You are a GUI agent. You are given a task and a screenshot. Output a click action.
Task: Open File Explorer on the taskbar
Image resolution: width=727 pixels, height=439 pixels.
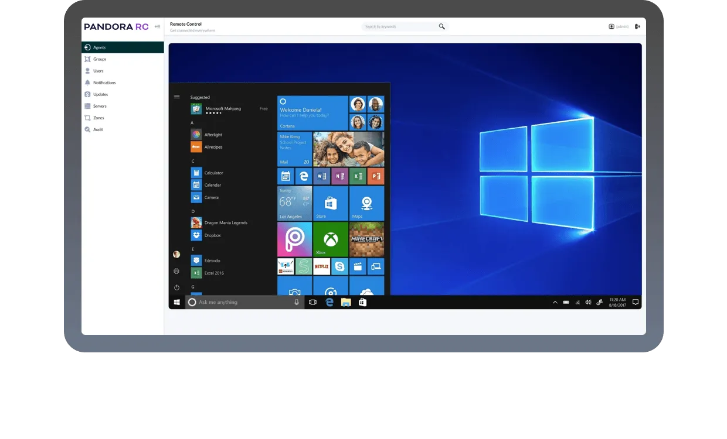tap(346, 302)
